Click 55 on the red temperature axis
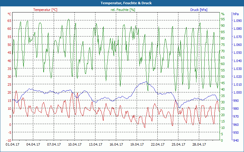The image size is (244, 152). (9, 36)
